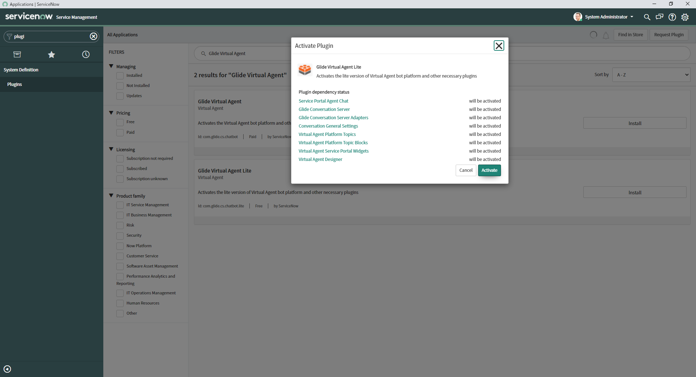The width and height of the screenshot is (696, 377).
Task: Check the Now Platform filter
Action: (x=120, y=246)
